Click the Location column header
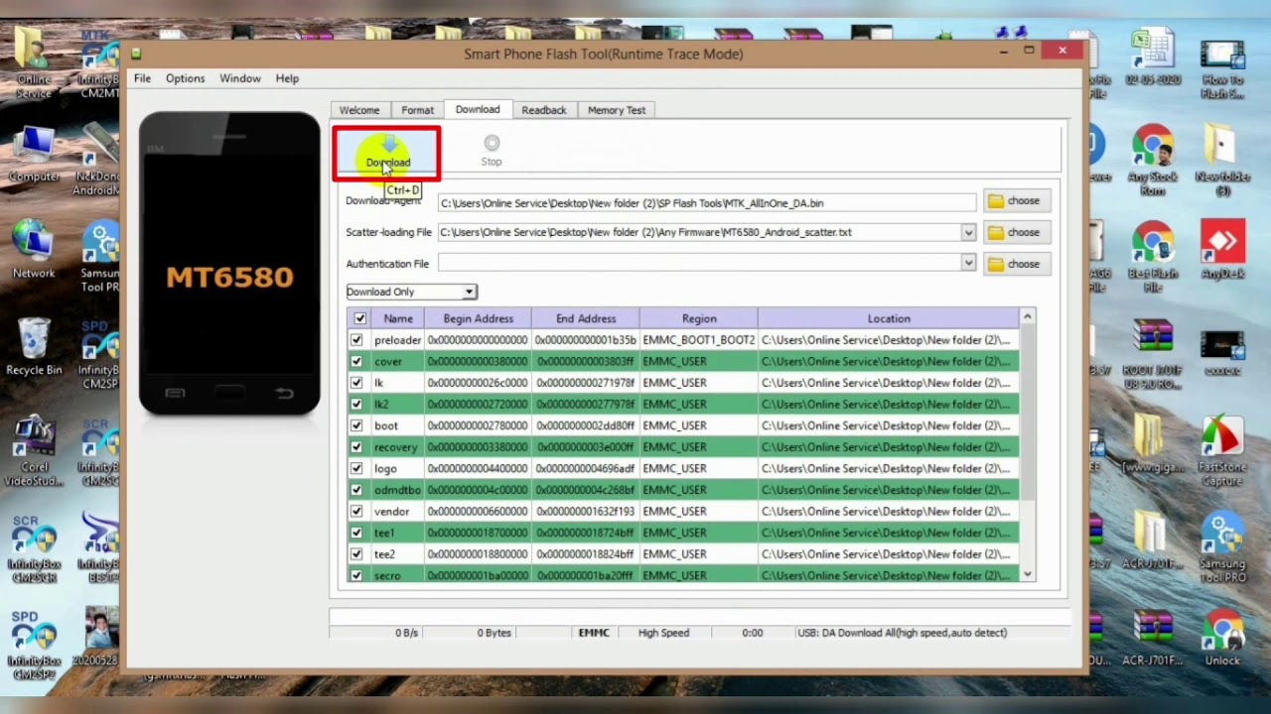The height and width of the screenshot is (714, 1271). click(889, 318)
